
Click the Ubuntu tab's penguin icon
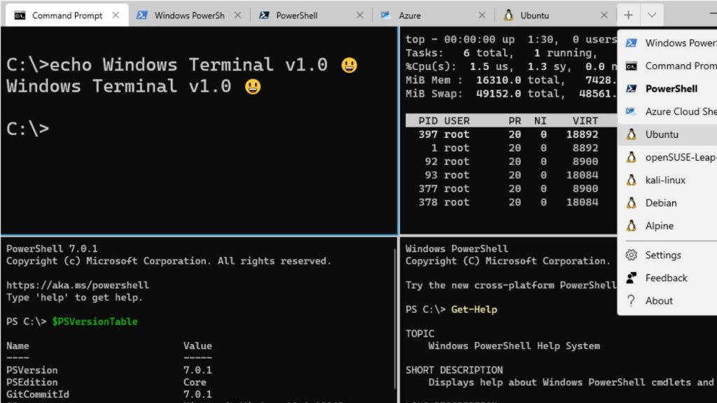(x=508, y=15)
